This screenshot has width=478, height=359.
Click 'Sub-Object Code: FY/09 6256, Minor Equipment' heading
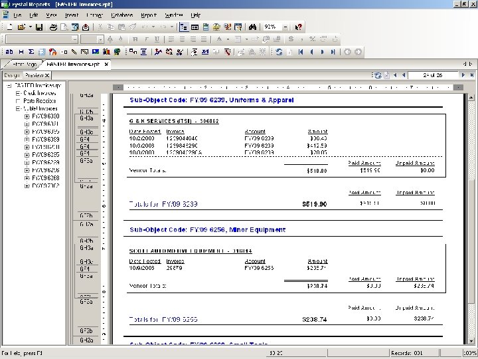coord(208,230)
